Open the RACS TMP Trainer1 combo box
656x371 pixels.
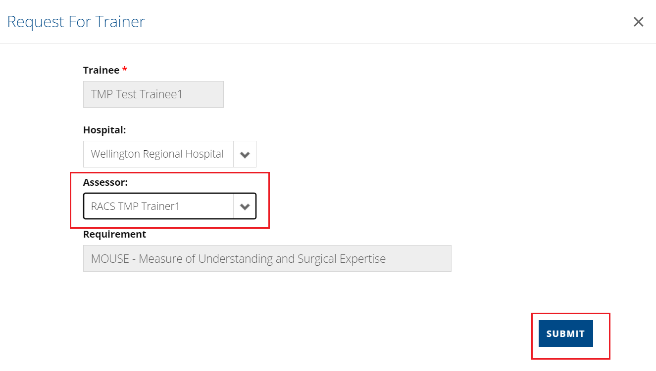[170, 206]
